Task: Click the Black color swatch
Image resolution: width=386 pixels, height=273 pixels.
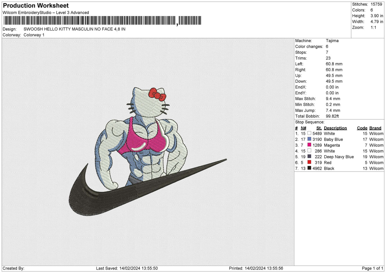Action: coord(309,168)
